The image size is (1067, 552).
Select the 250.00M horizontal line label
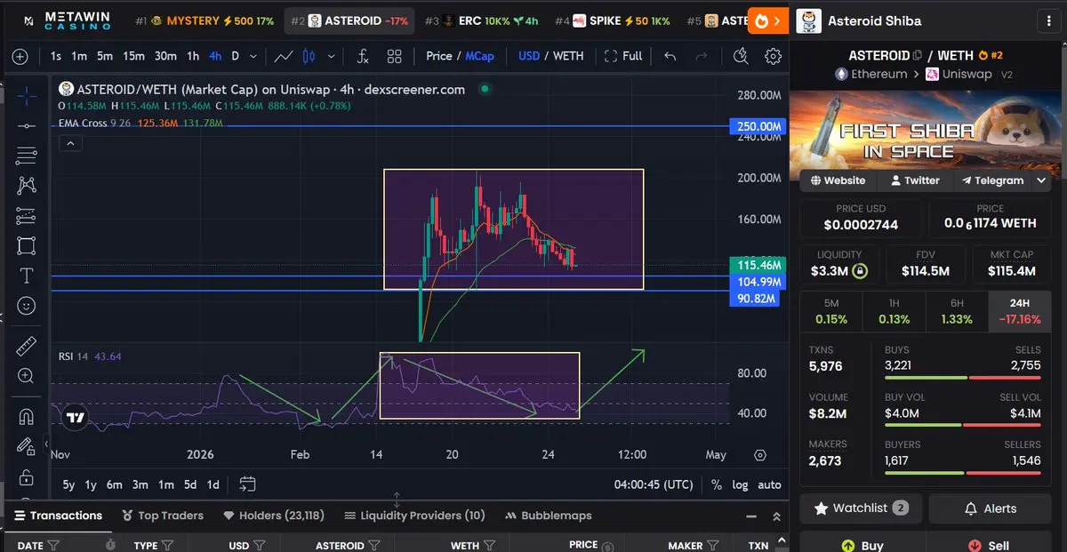point(756,127)
